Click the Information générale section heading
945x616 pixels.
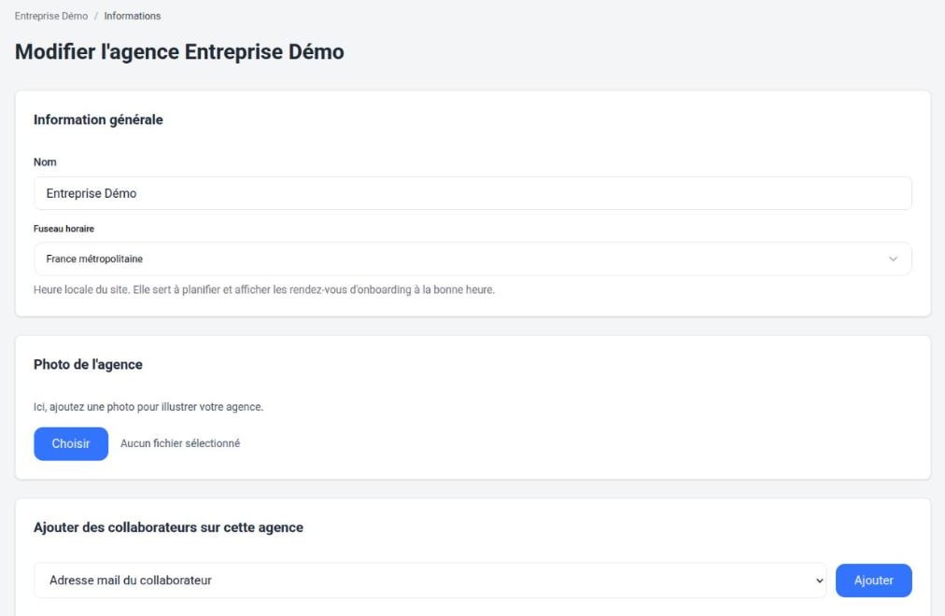tap(98, 119)
